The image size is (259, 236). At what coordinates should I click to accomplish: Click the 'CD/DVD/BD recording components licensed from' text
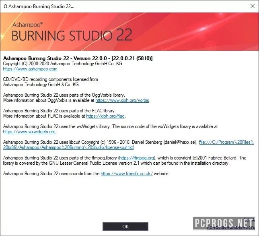[x=51, y=79]
